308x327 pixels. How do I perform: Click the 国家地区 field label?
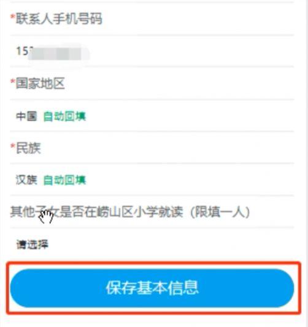pos(40,83)
